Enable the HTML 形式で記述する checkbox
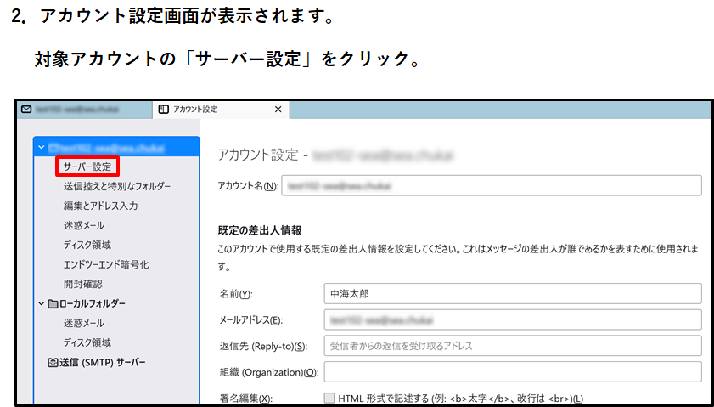This screenshot has width=714, height=407. [x=329, y=398]
